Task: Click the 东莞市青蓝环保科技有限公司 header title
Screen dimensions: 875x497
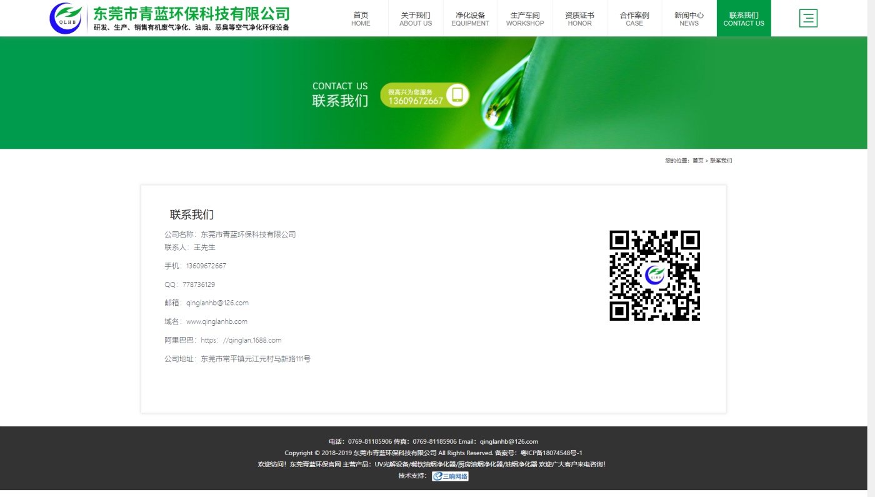Action: 192,13
